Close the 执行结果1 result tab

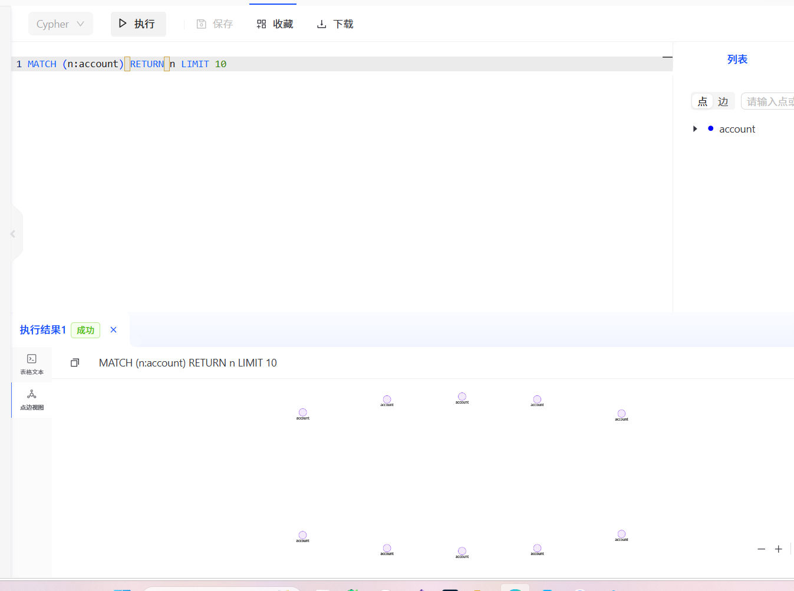pos(114,330)
